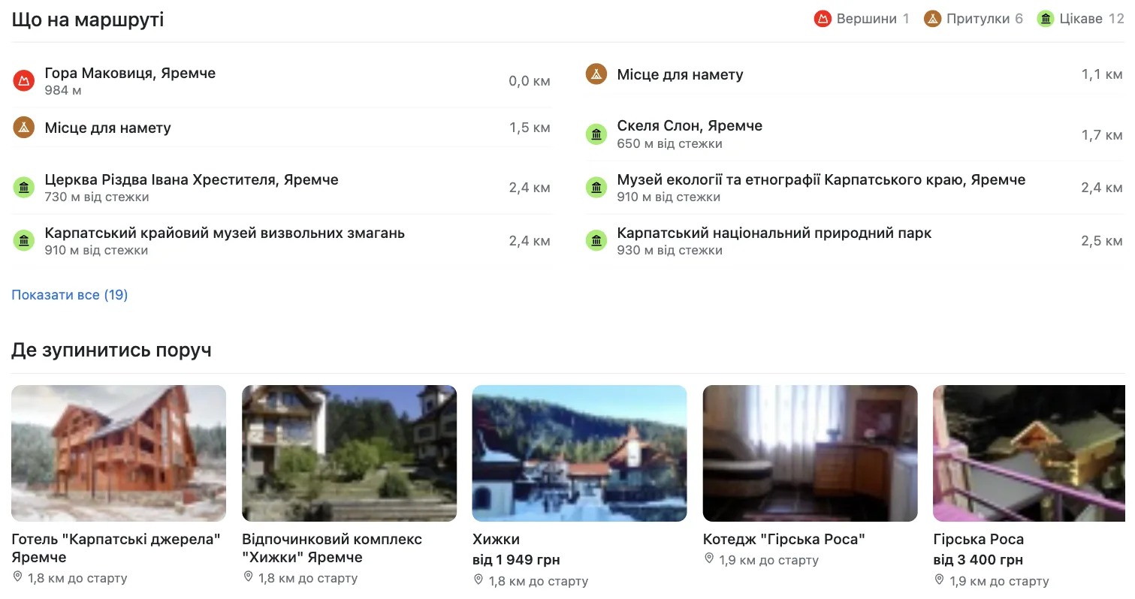Click the red peak icon beside Гора Маковиця

pos(24,80)
